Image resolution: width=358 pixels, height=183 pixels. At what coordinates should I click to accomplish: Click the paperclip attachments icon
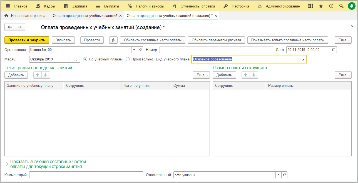click(113, 40)
